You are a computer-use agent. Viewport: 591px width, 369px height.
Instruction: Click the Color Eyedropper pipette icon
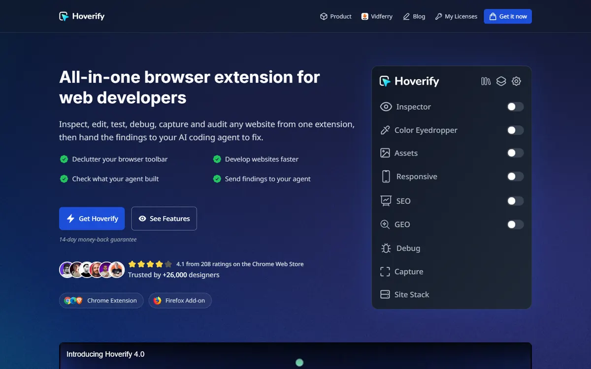coord(385,130)
